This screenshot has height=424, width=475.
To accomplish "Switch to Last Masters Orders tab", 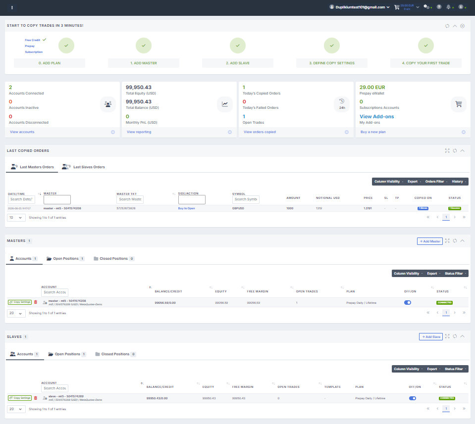I will (x=32, y=167).
